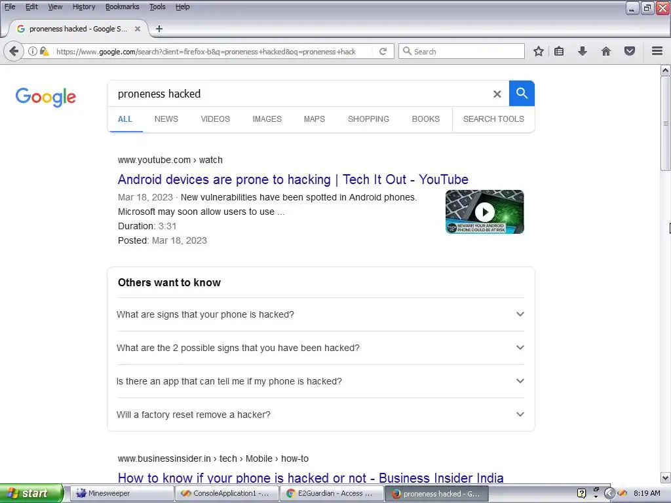Select the proneness hacked browser tab
The height and width of the screenshot is (503, 671).
(78, 29)
